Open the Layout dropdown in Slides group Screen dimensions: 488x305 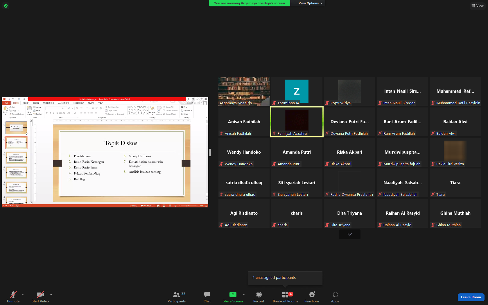point(38,107)
